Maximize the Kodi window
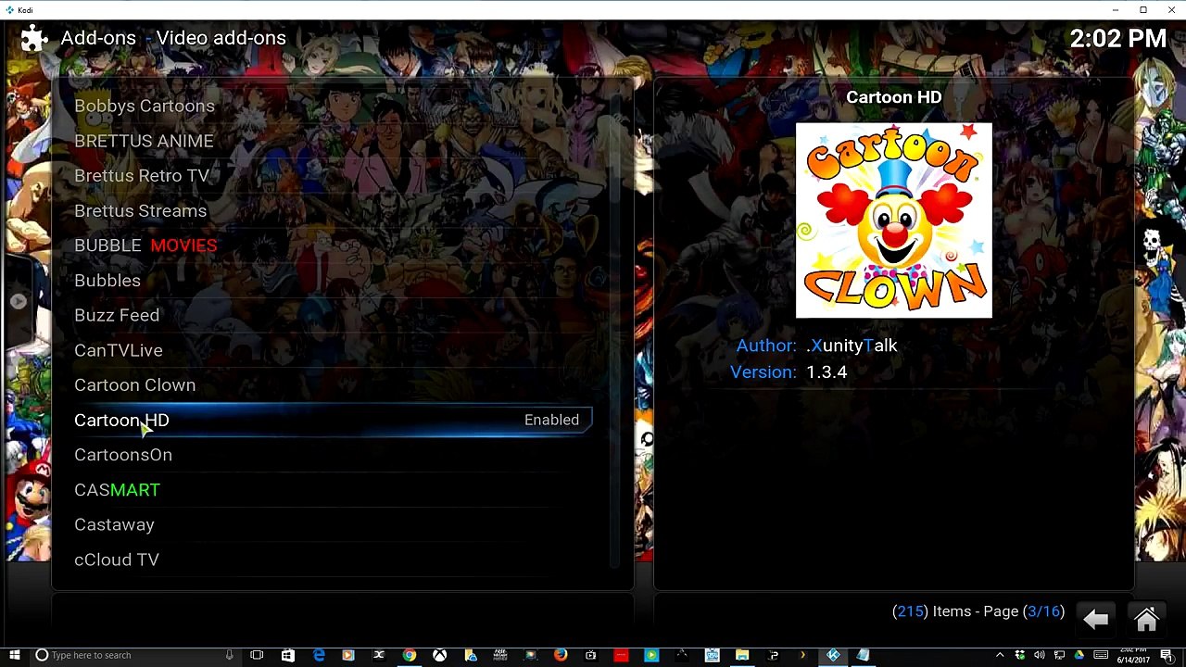This screenshot has width=1186, height=667. click(x=1143, y=10)
